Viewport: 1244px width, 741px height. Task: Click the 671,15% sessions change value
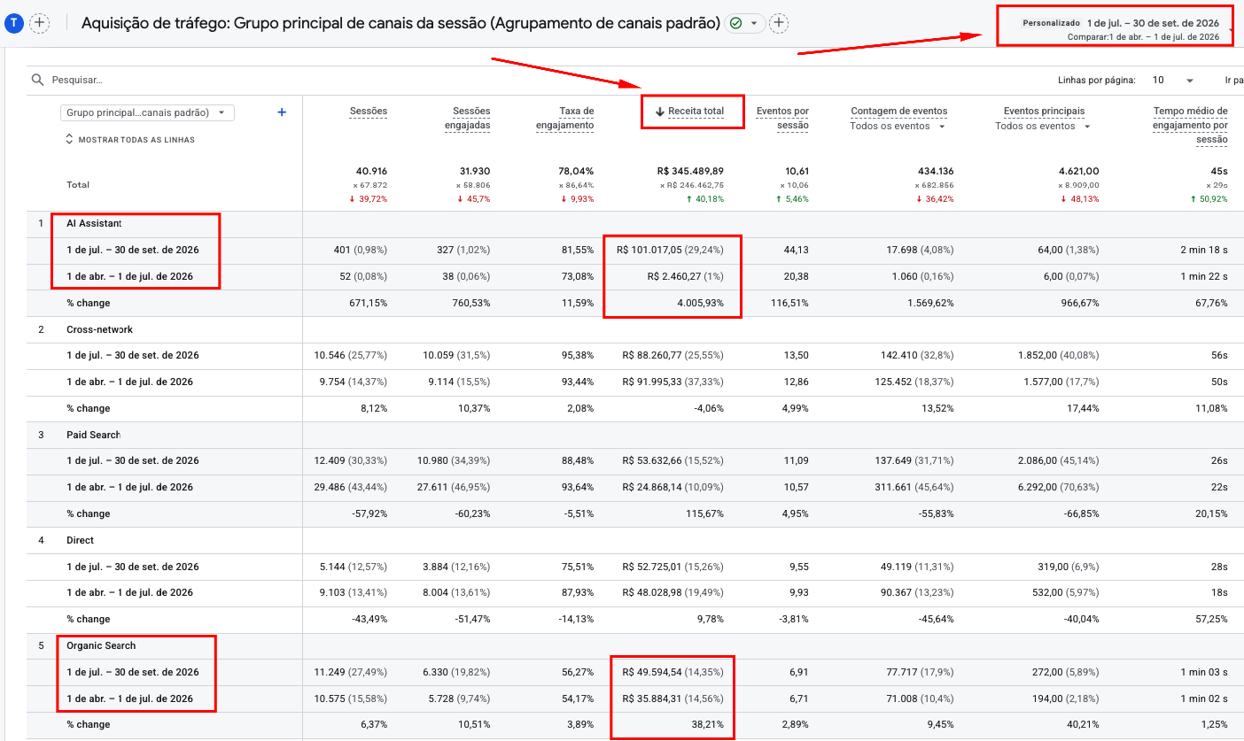tap(368, 303)
